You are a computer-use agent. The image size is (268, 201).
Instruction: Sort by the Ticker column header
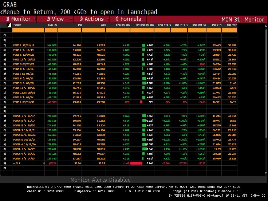17,25
